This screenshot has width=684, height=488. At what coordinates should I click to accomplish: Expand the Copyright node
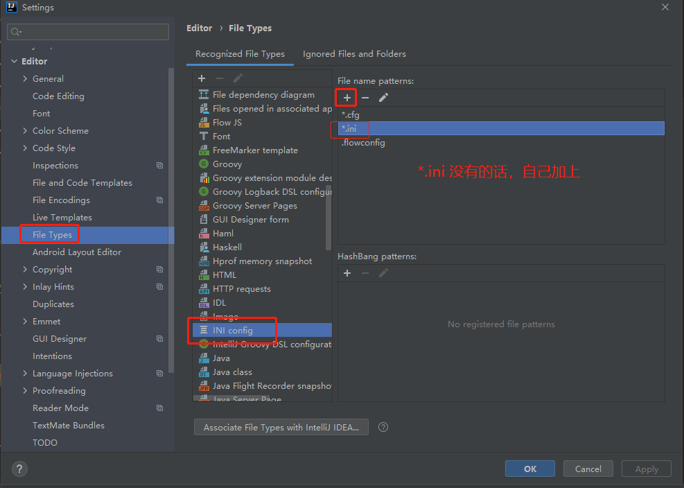(25, 270)
